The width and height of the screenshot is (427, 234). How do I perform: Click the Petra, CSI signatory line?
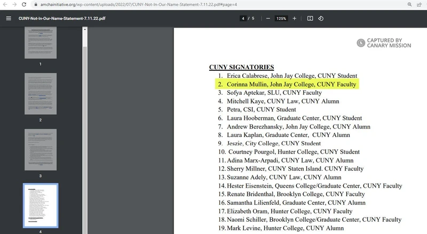[x=257, y=109]
